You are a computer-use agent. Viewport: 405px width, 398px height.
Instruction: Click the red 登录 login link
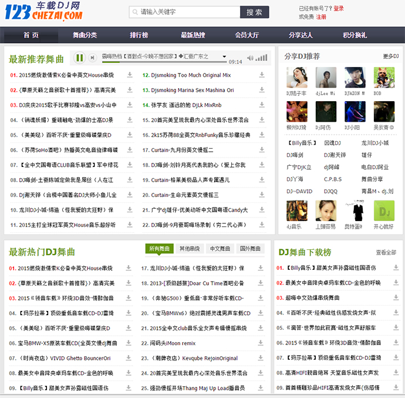(x=338, y=8)
